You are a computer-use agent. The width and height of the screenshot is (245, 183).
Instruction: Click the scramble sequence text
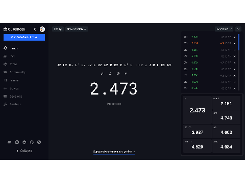coord(114,65)
